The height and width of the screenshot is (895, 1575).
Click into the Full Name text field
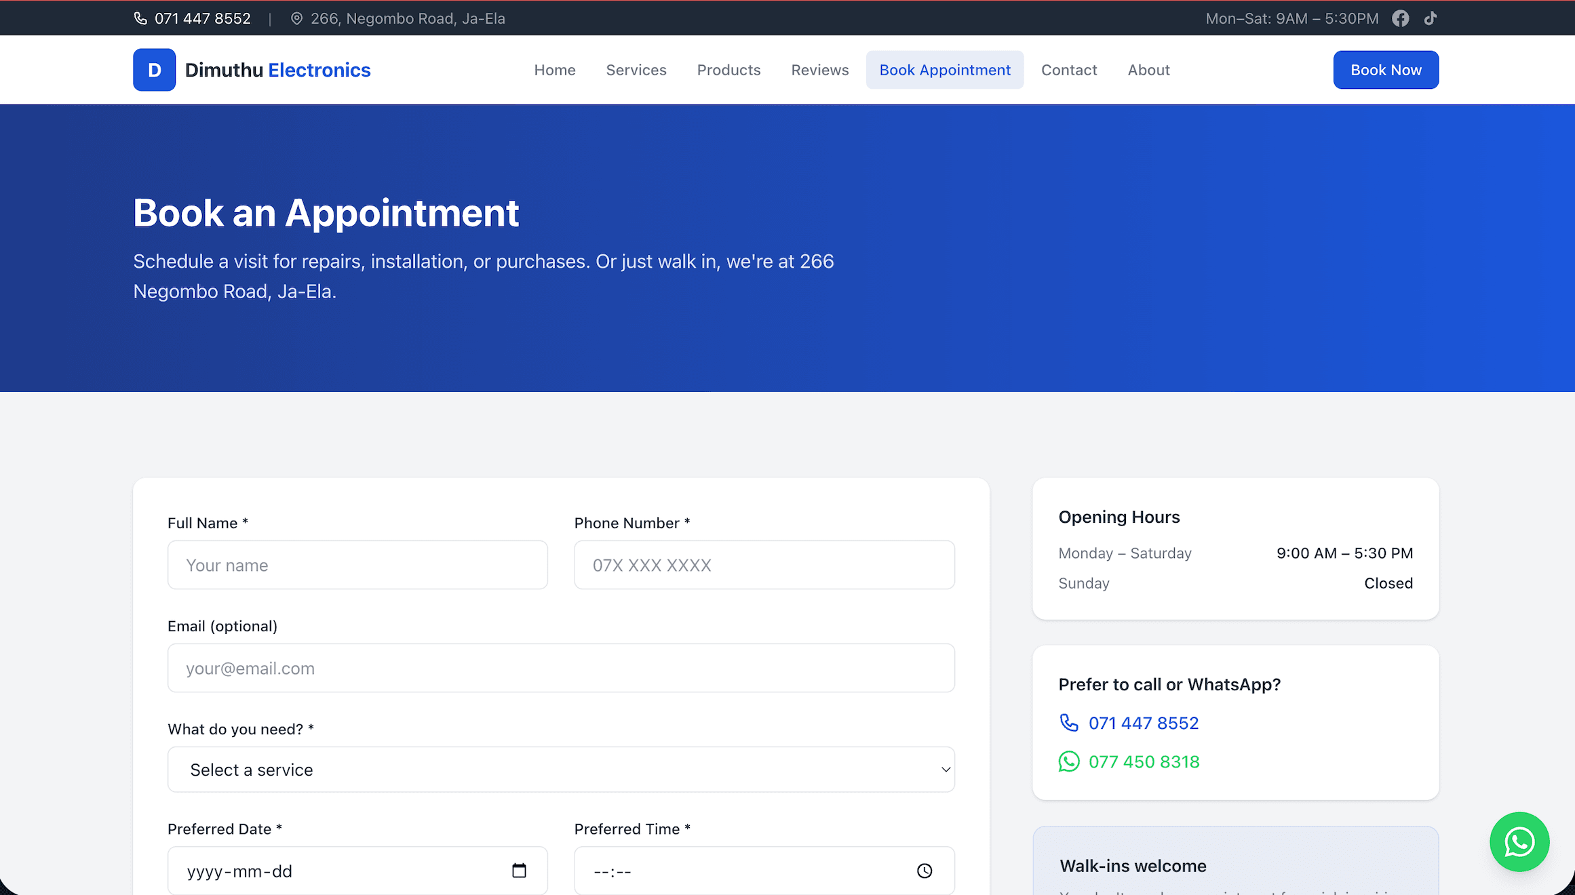point(357,565)
